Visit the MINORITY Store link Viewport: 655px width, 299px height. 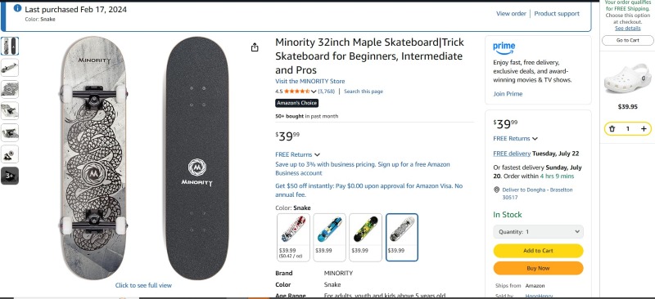pyautogui.click(x=310, y=82)
